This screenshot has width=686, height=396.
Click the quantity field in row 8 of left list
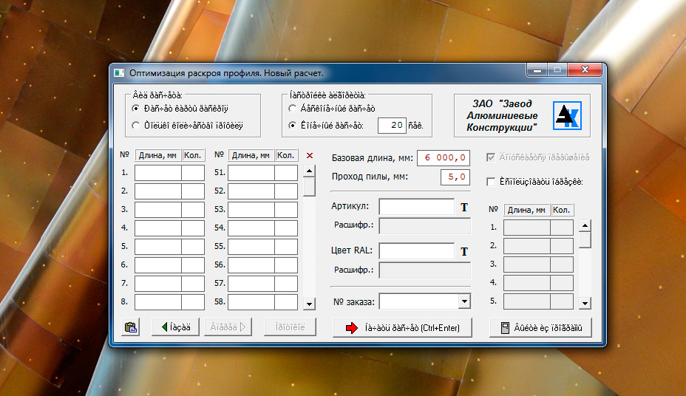point(193,302)
